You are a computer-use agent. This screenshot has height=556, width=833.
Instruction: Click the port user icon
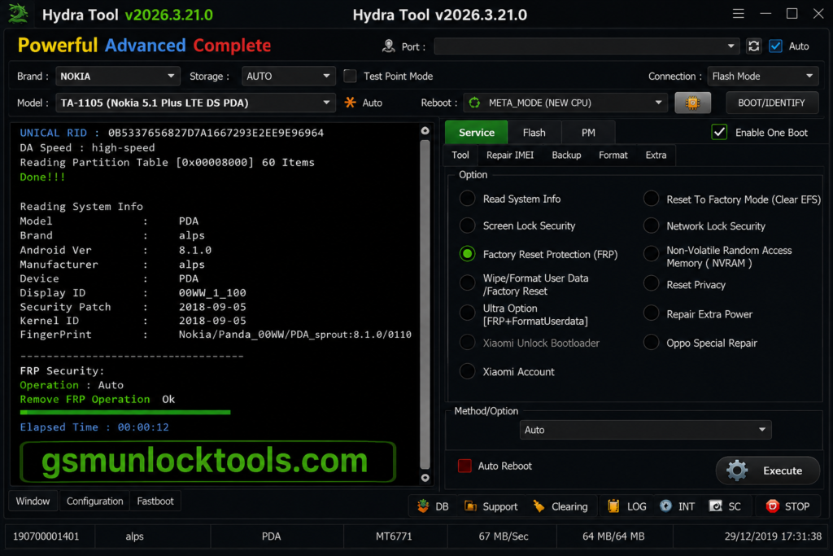coord(388,46)
